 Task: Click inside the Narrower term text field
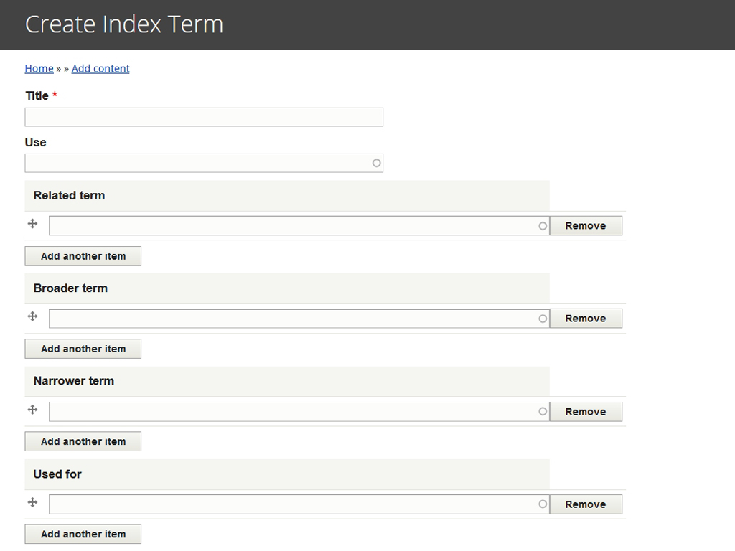[287, 411]
